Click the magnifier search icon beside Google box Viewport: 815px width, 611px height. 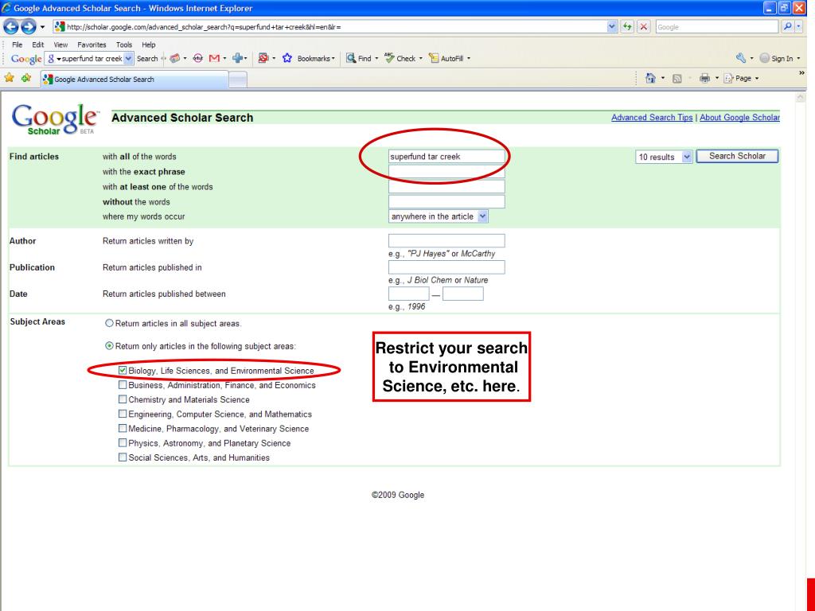coord(787,26)
